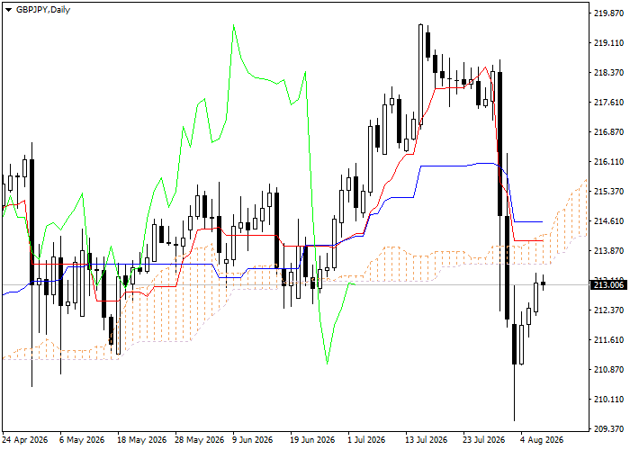Select the blue Kijun-sen flat segment near 214.610

click(x=529, y=221)
